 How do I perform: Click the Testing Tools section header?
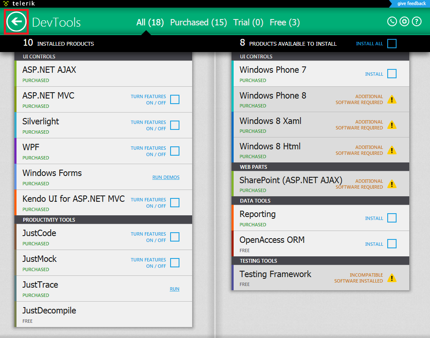pos(320,261)
